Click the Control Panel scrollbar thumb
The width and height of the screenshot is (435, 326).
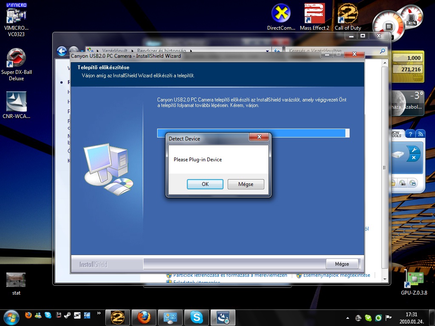click(x=384, y=167)
